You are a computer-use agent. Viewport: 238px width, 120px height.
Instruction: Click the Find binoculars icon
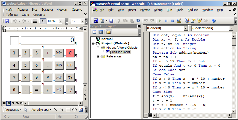coord(138,21)
